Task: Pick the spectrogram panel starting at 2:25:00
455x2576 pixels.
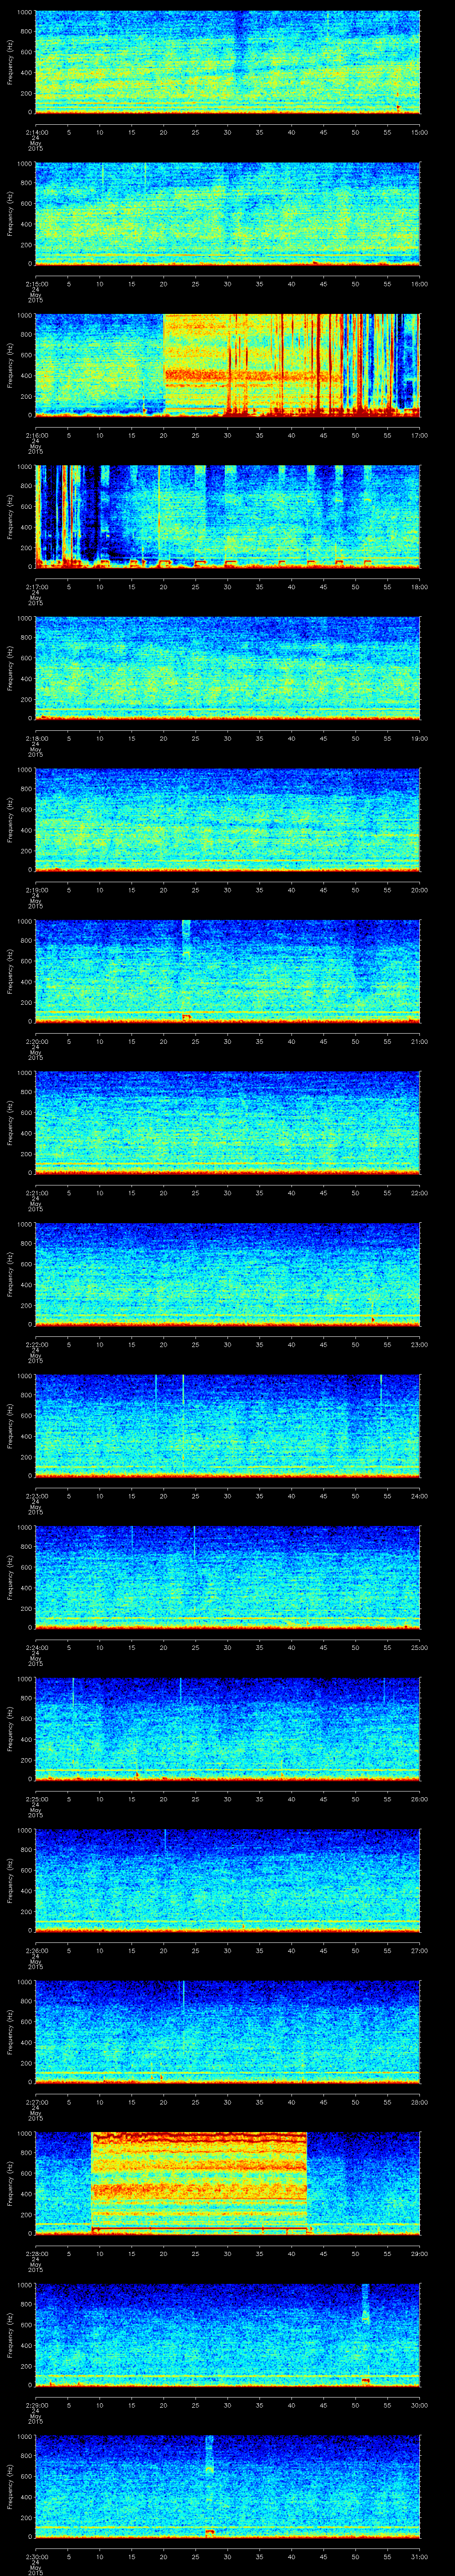Action: pyautogui.click(x=228, y=1729)
